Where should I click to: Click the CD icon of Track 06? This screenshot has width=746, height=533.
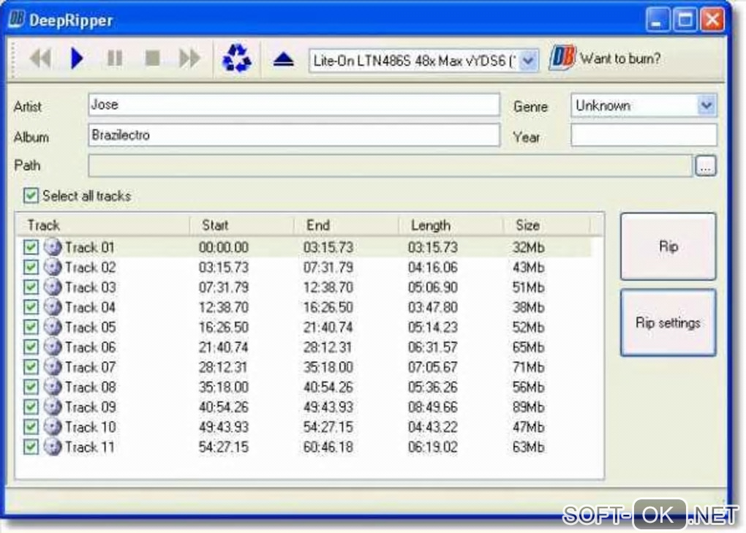(53, 347)
